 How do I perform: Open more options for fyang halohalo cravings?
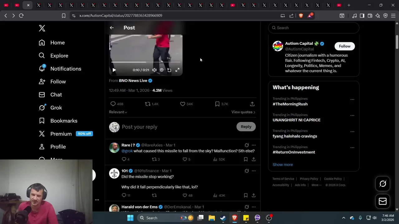coord(352,132)
